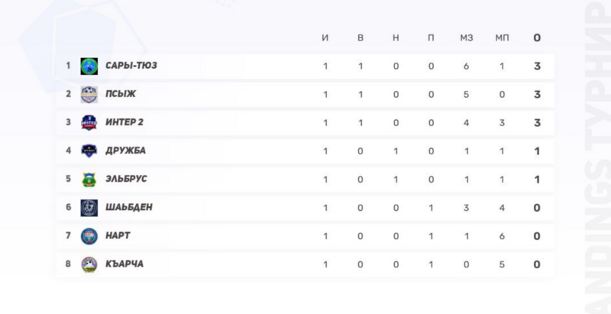611x314 pixels.
Task: Click the Сары-Тюз team logo
Action: [89, 66]
